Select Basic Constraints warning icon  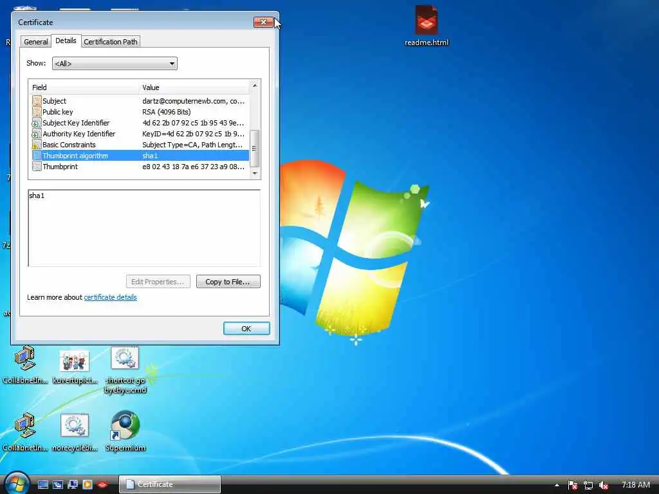coord(37,145)
